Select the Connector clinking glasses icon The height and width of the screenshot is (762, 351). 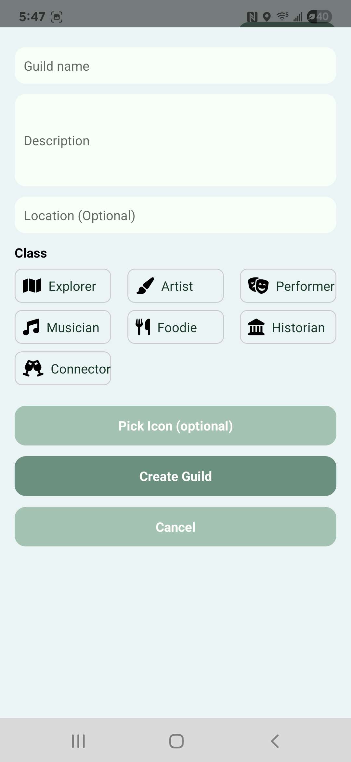tap(33, 368)
